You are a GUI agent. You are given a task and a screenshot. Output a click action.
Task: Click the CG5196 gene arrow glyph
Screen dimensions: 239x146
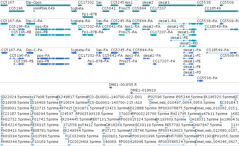17,11
